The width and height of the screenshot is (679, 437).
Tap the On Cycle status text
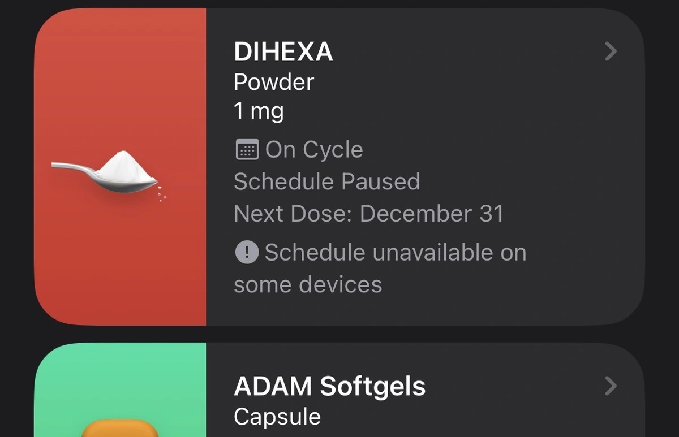tap(314, 150)
